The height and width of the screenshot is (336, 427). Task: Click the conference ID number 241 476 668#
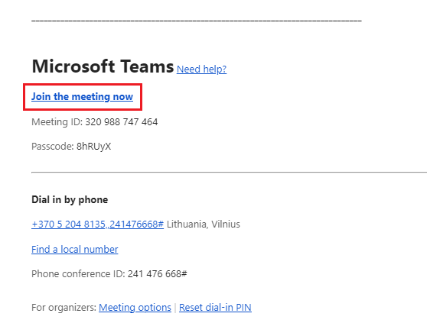[158, 273]
